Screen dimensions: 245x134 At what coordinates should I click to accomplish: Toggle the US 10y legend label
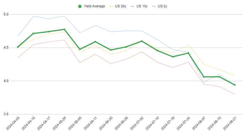tap(142, 6)
